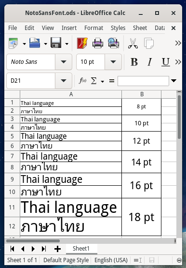Click the formula input line field

(143, 81)
